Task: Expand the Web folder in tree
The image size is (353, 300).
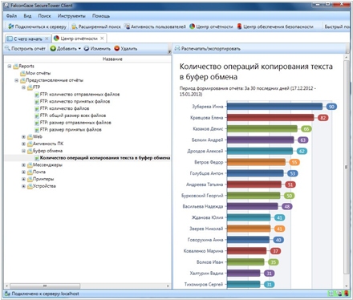Action: click(23, 136)
